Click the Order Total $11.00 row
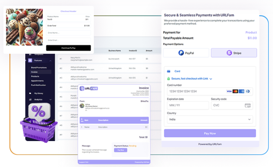The height and width of the screenshot is (167, 273). pos(68,26)
